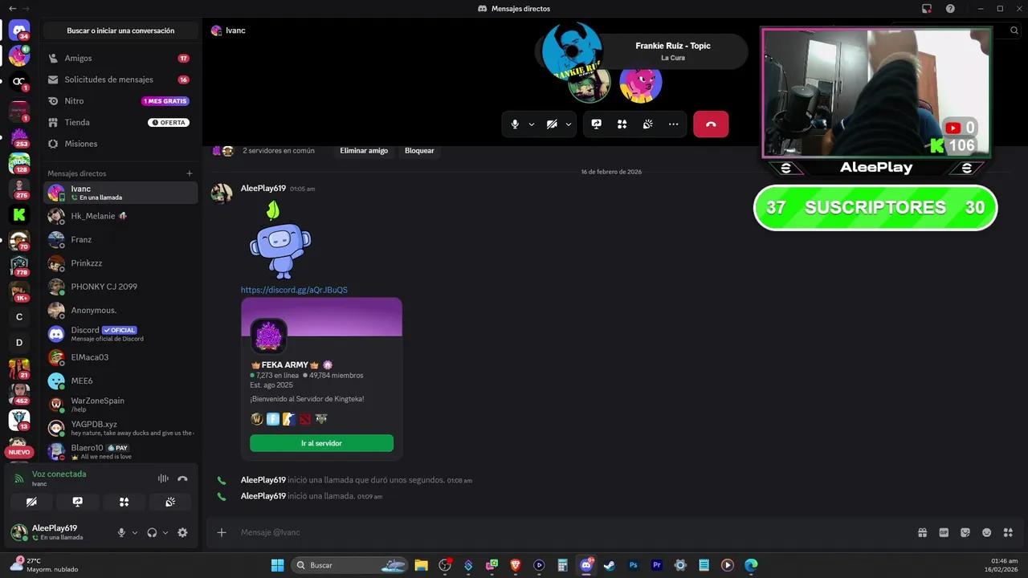Open Anonymous. direct message
Image resolution: width=1028 pixels, height=578 pixels.
(120, 310)
